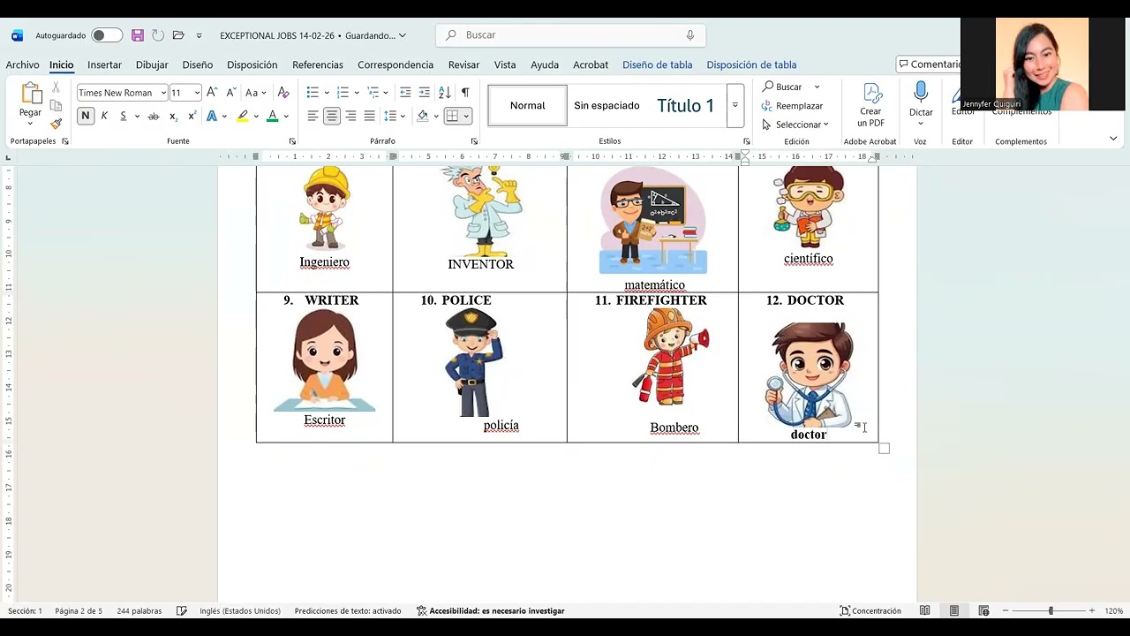Switch to the Diseño de tabla tab
This screenshot has height=636, width=1130.
click(x=657, y=64)
